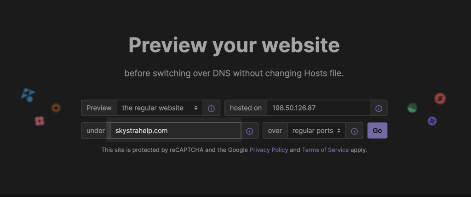Expand the "regular ports" dropdown
Image resolution: width=471 pixels, height=197 pixels.
point(316,131)
